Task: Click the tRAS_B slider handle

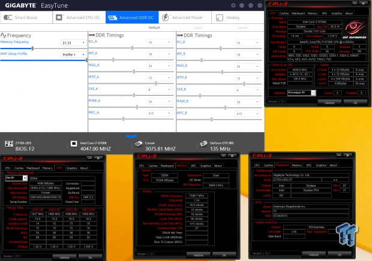Action: 222,72
